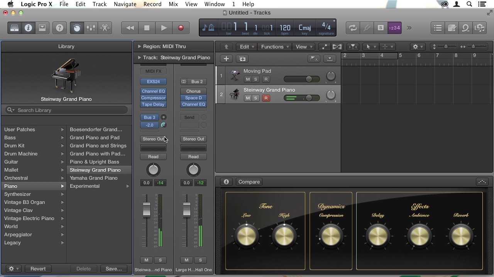Image resolution: width=494 pixels, height=277 pixels.
Task: Click the add track plus icon
Action: 227,59
